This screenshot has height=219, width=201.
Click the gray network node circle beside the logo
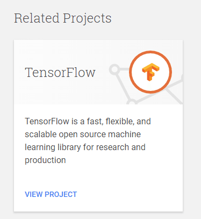[x=114, y=69]
